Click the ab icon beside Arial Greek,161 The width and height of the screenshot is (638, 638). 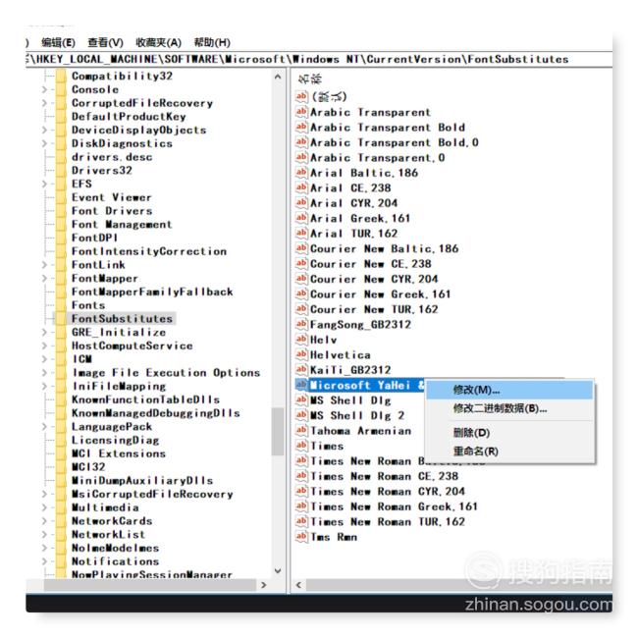[301, 218]
